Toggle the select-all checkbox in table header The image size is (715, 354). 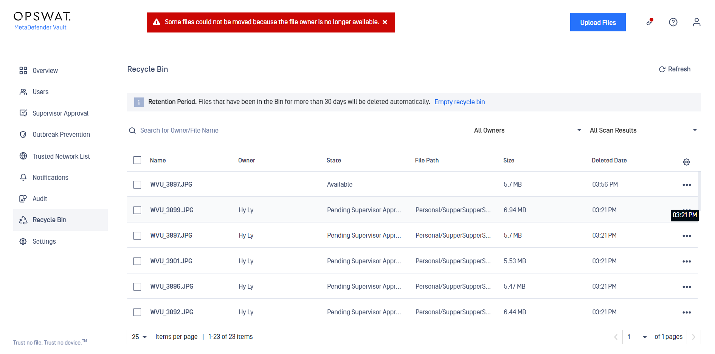137,160
